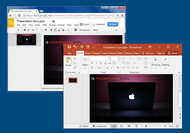Screen dimensions: 190x133
Task: Click Clear All Formatting icon in PowerPoint
Action: (x=118, y=67)
